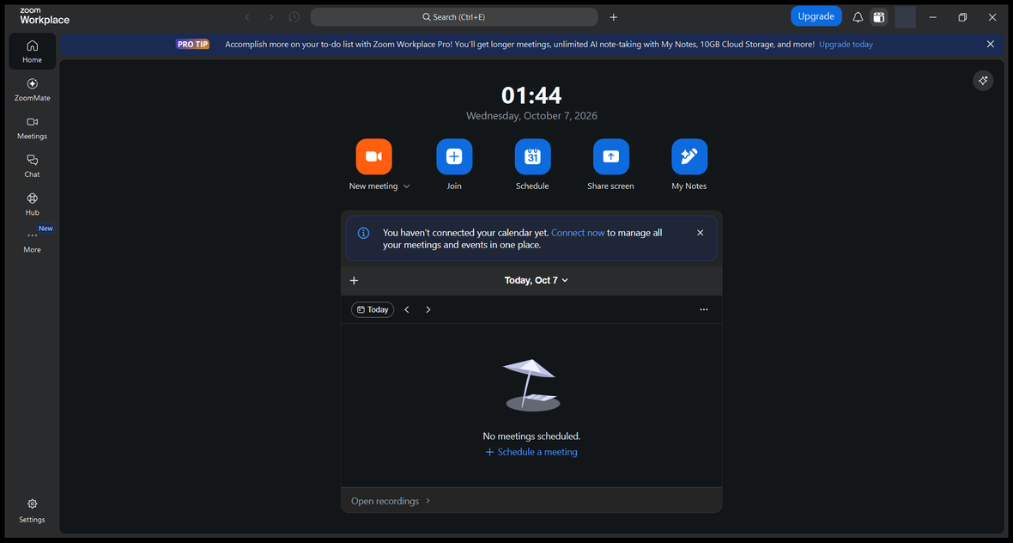Open the Schedule calendar icon
This screenshot has height=543, width=1013.
pyautogui.click(x=532, y=156)
